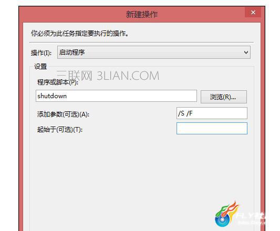Select the 启动程序 entry text

coord(72,52)
